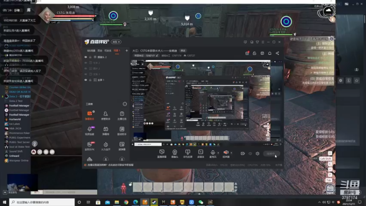Open the 读弹幕 read danmaku tool

coord(122,146)
